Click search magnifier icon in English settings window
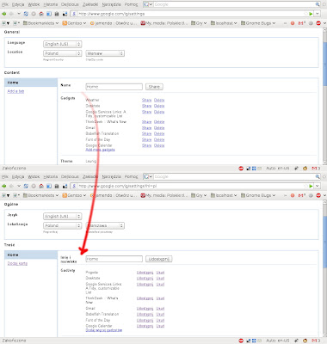This screenshot has width=327, height=344. click(x=318, y=4)
